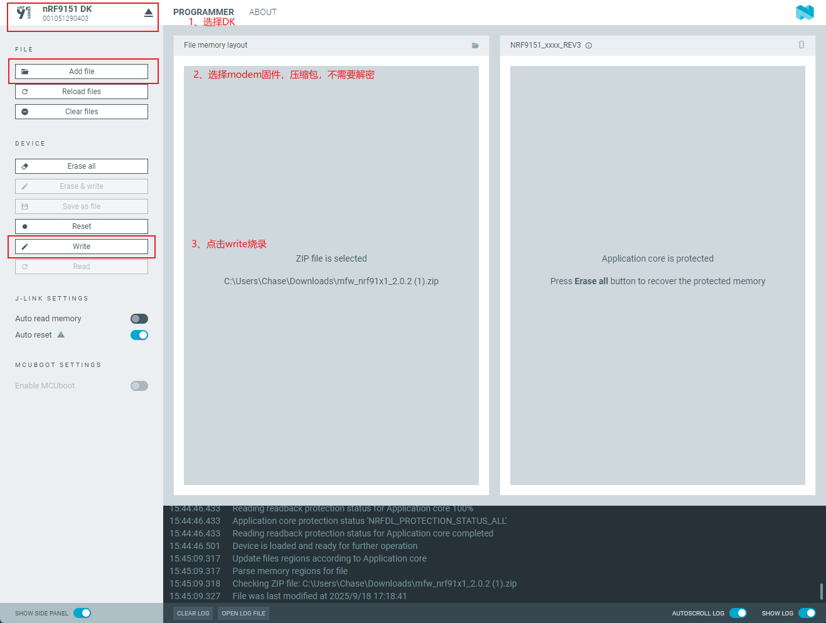Image resolution: width=826 pixels, height=623 pixels.
Task: Open the About tab
Action: [263, 12]
